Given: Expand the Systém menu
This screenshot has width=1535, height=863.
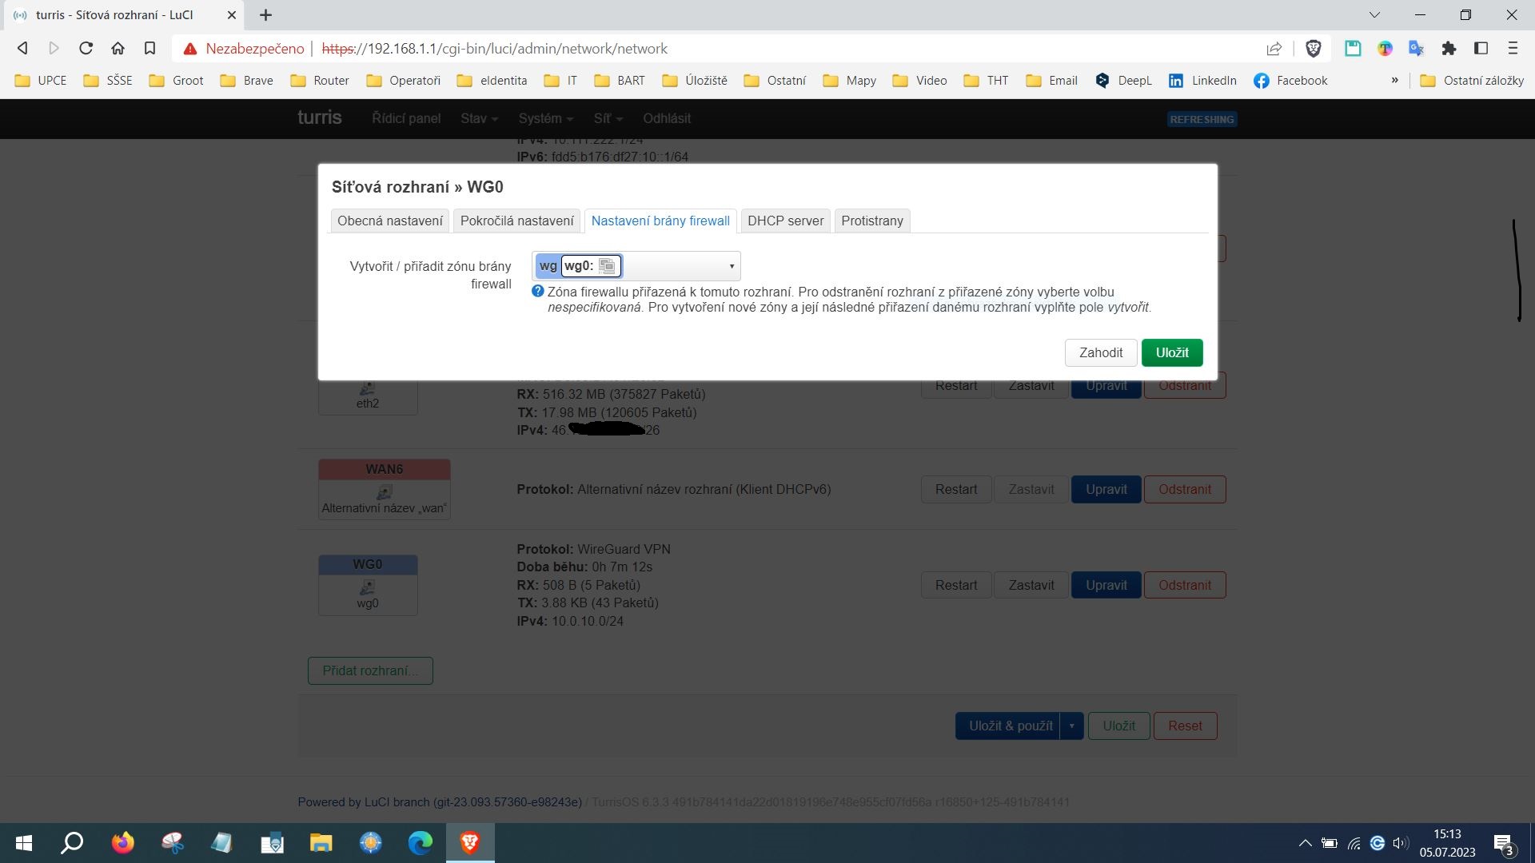Looking at the screenshot, I should pos(545,118).
